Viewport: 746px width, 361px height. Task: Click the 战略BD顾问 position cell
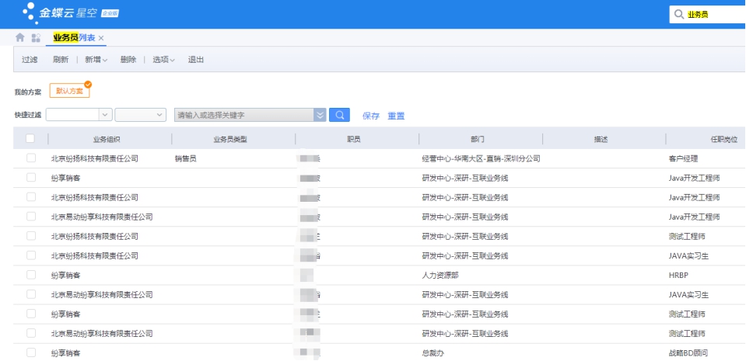click(x=687, y=353)
